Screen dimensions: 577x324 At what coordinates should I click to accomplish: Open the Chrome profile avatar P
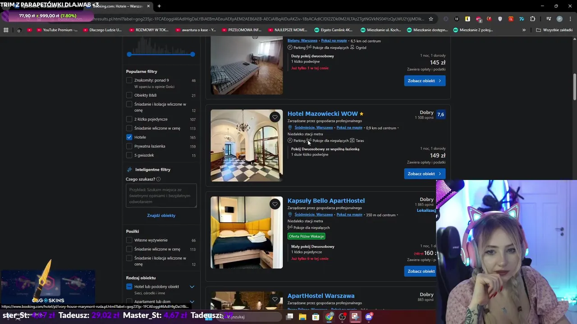[559, 19]
